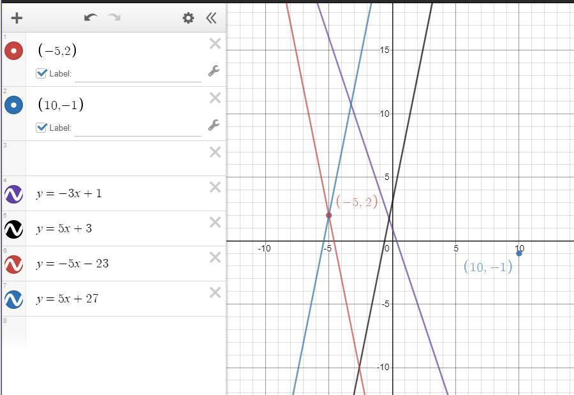Edit expression y=-5x-23
This screenshot has height=395, width=574.
73,264
